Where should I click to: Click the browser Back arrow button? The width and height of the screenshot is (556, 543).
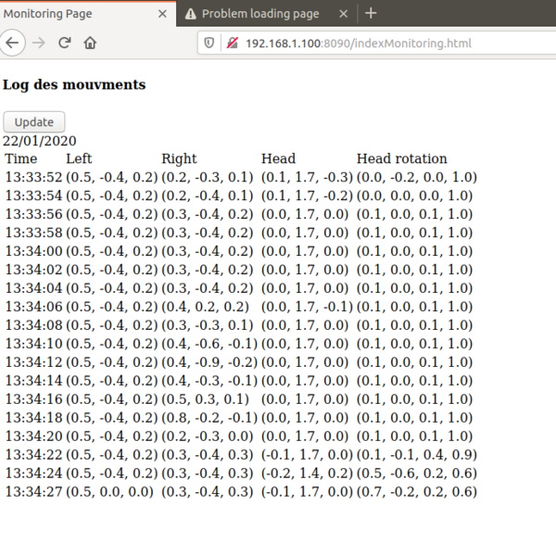pos(12,43)
